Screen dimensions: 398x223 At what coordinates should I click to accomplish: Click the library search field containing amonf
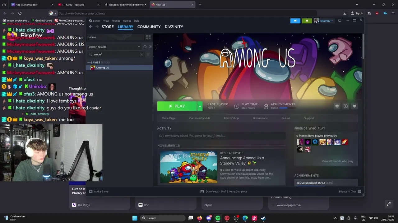(x=116, y=55)
